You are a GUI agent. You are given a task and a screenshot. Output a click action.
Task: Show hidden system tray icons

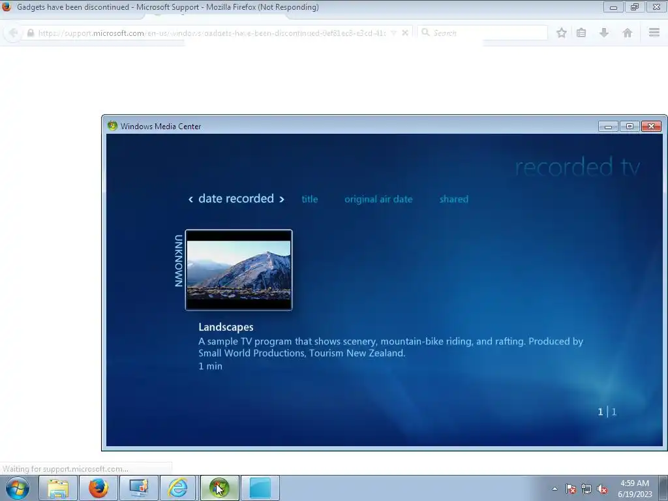point(554,489)
